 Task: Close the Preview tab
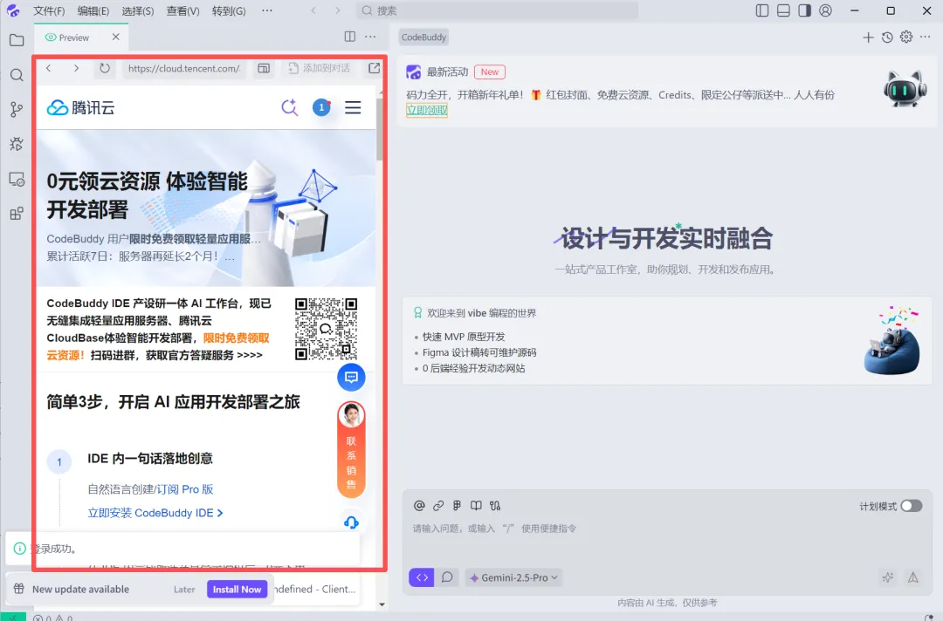(x=115, y=37)
